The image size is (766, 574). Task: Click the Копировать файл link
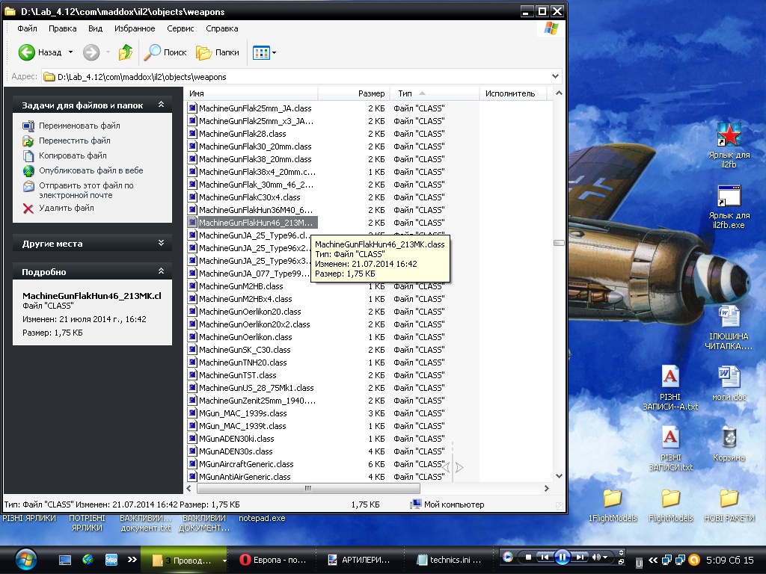click(x=73, y=155)
